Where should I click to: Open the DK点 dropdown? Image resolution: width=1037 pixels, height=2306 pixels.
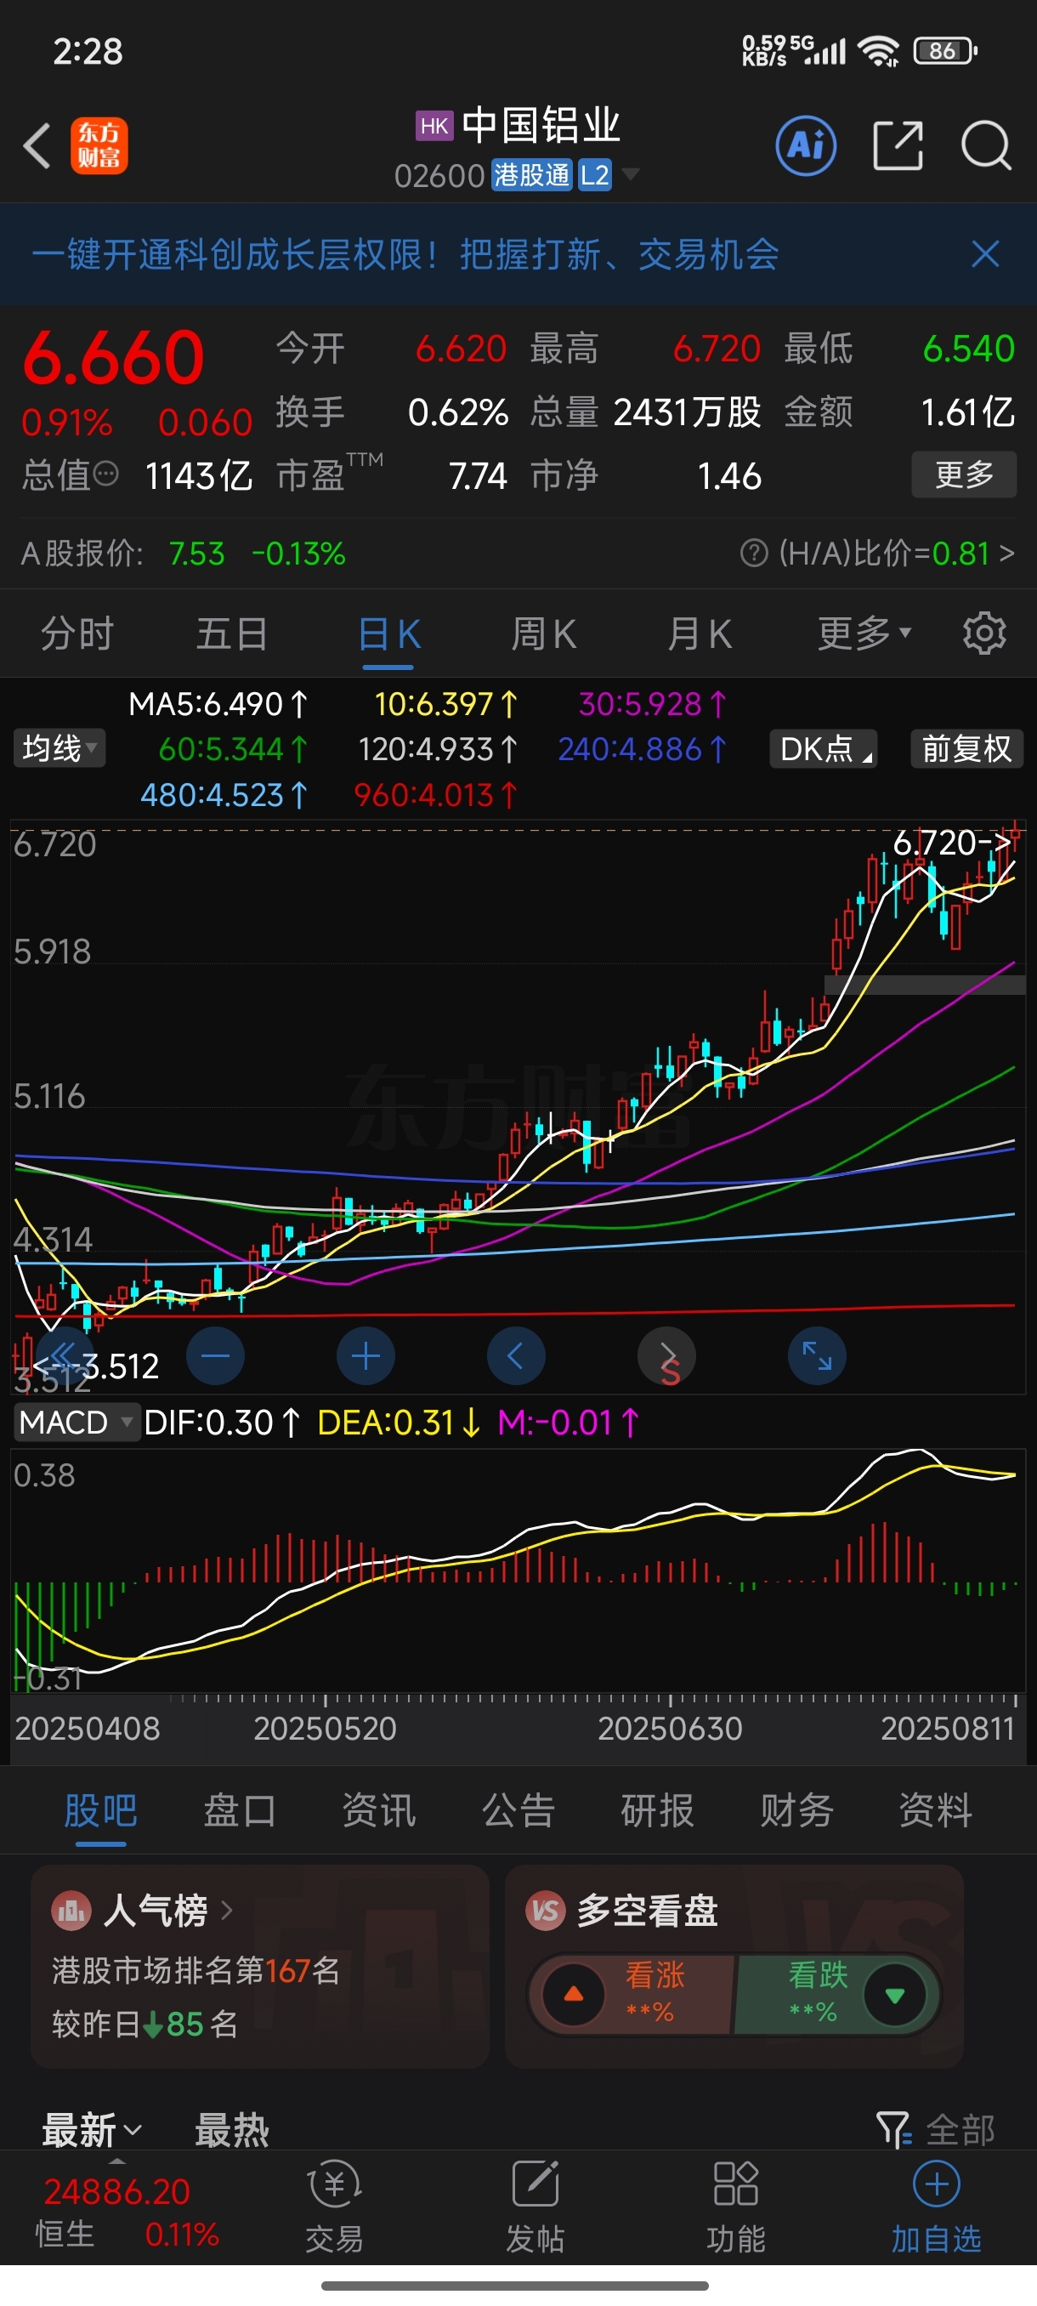pyautogui.click(x=823, y=748)
